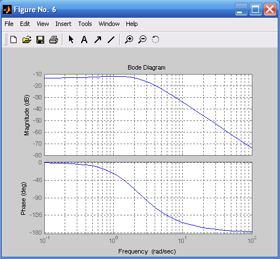Activate the Rotate 3D tool
This screenshot has width=280, height=259.
coord(155,39)
